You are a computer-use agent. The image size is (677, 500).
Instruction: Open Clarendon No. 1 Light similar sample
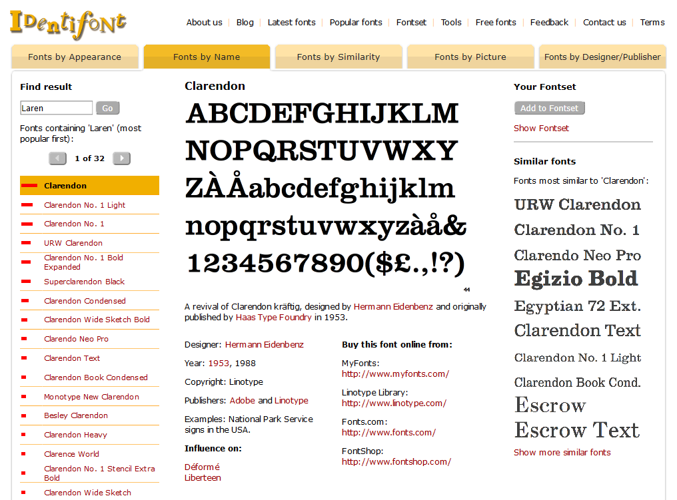(x=577, y=358)
